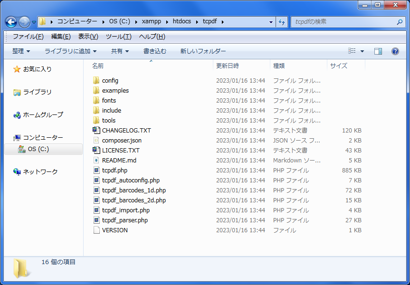Toggle the preview pane button
410x285 pixels.
tap(378, 51)
